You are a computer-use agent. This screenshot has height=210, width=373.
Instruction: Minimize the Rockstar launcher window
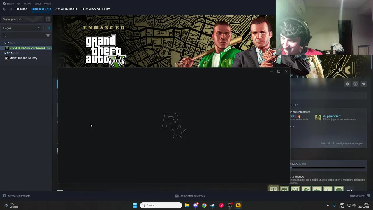pos(271,71)
